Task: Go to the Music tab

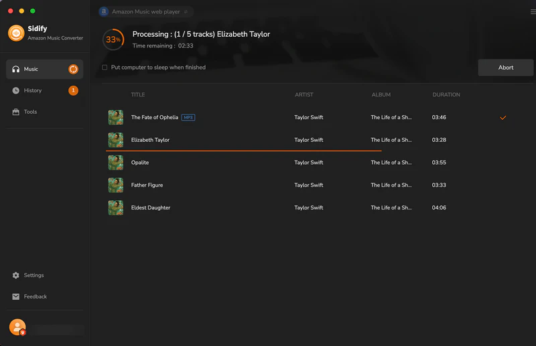Action: pyautogui.click(x=44, y=70)
